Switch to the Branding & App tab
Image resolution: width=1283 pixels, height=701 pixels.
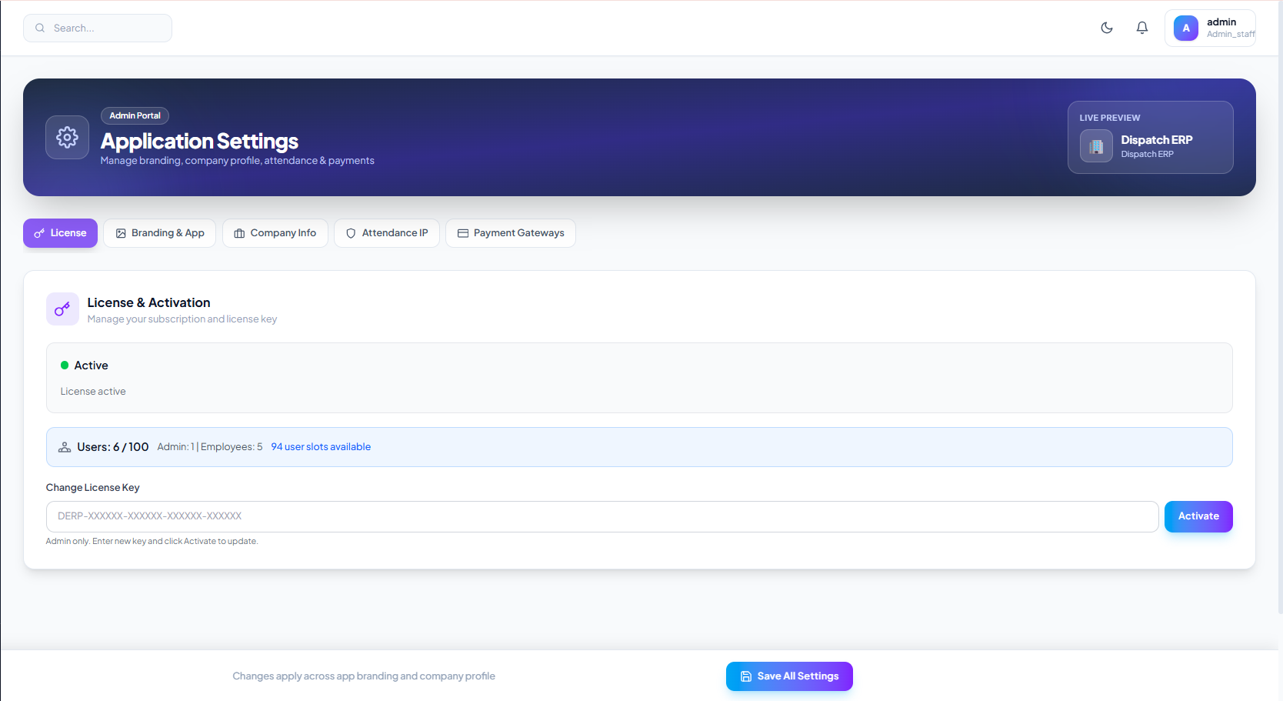159,233
